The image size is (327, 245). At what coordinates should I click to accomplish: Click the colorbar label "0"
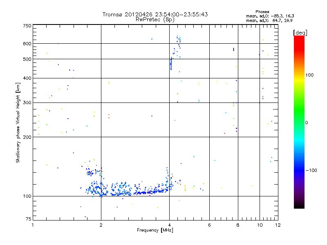click(x=307, y=123)
